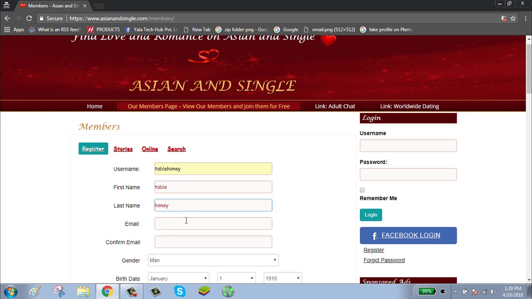Click the Confirm Email field
Screen dimensions: 532x299
click(x=213, y=242)
